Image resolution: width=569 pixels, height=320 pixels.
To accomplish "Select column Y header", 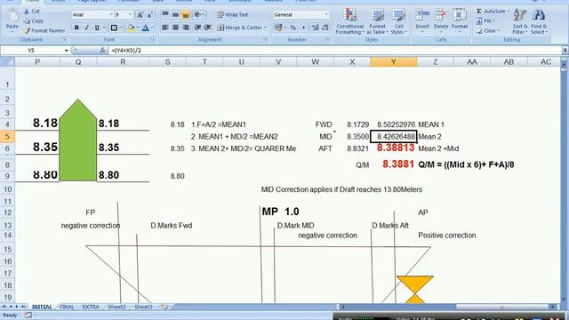I will click(393, 62).
